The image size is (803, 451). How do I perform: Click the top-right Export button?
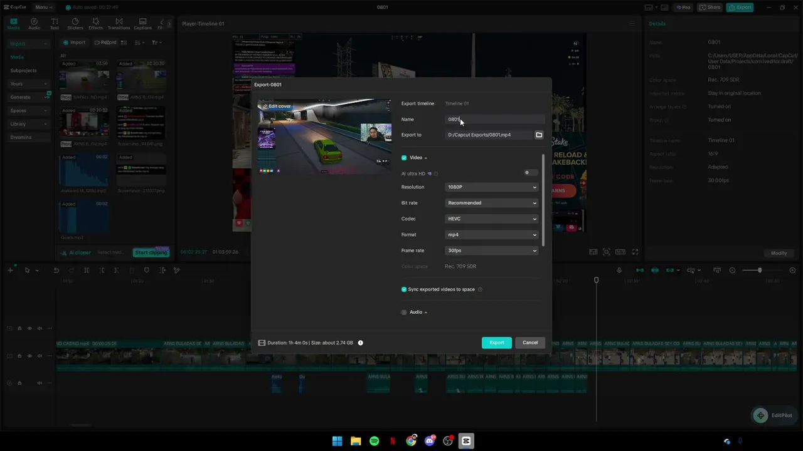(740, 8)
